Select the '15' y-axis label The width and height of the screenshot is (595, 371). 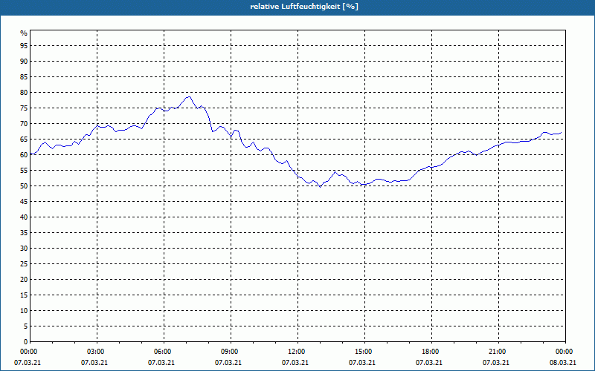coord(24,295)
